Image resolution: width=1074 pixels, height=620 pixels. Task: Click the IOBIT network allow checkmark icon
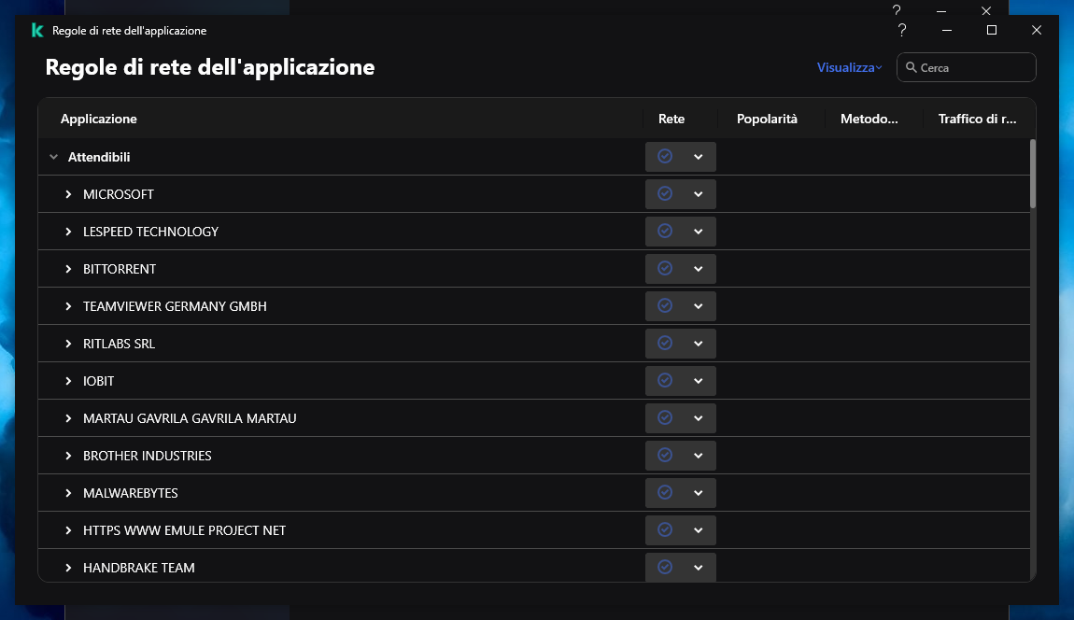665,381
